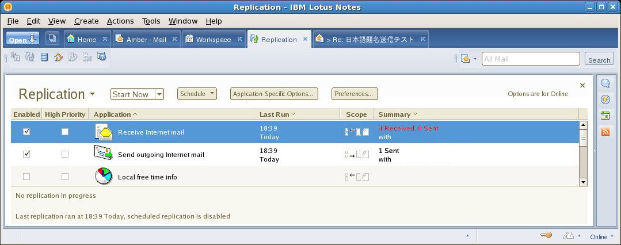The height and width of the screenshot is (245, 621).
Task: Click the first toolbar icon with arrows and document
Action: 16,57
